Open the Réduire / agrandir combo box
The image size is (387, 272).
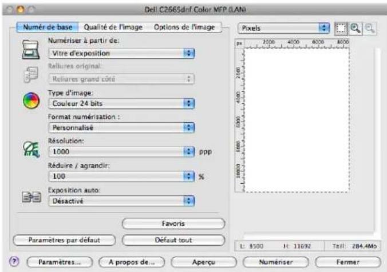tap(121, 177)
